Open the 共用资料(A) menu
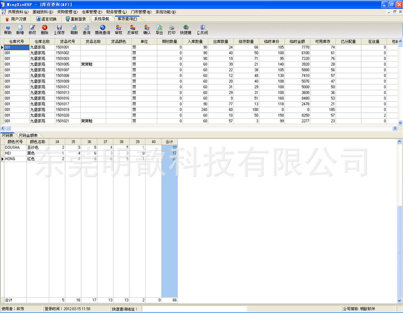This screenshot has width=403, height=313. [18, 12]
